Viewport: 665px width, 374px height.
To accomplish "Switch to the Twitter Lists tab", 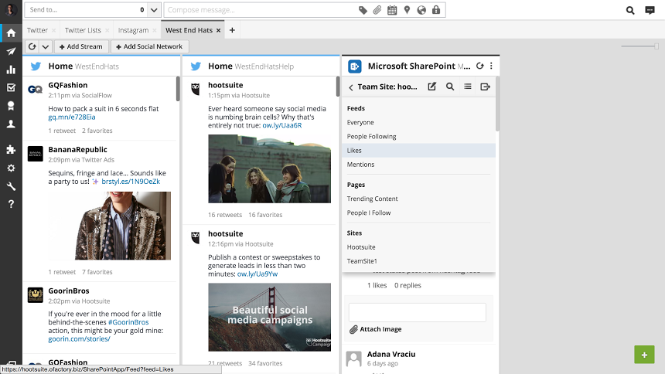I will [x=83, y=30].
